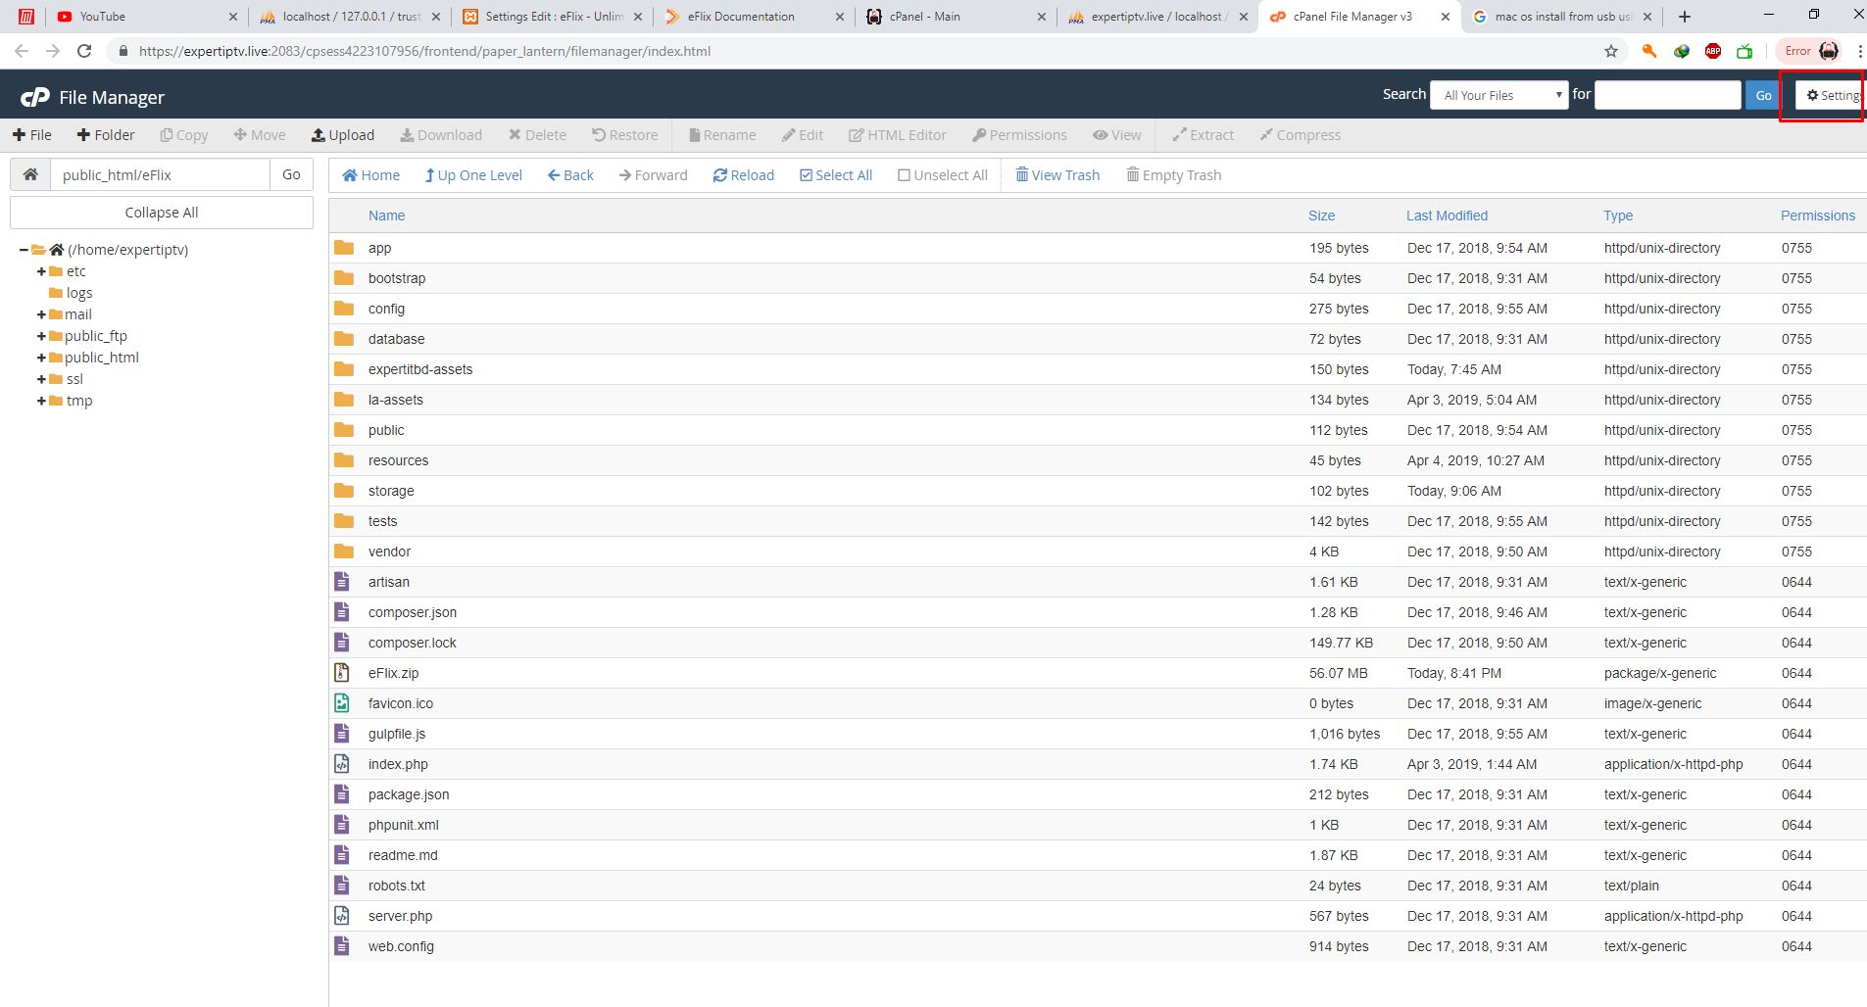Open View Trash

1057,175
